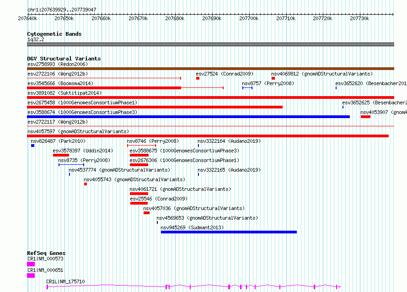Select the CR1 NM_000651 magenta gene box
Viewport: 407px width, 292px height.
(x=31, y=276)
